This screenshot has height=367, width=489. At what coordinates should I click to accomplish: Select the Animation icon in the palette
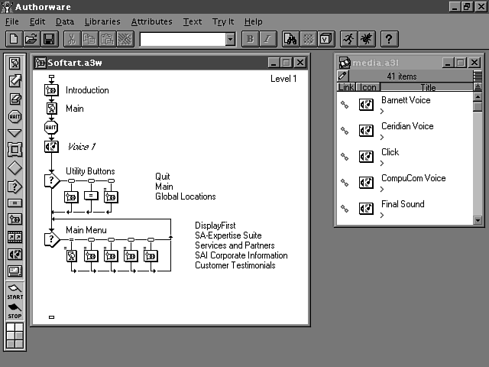point(15,81)
